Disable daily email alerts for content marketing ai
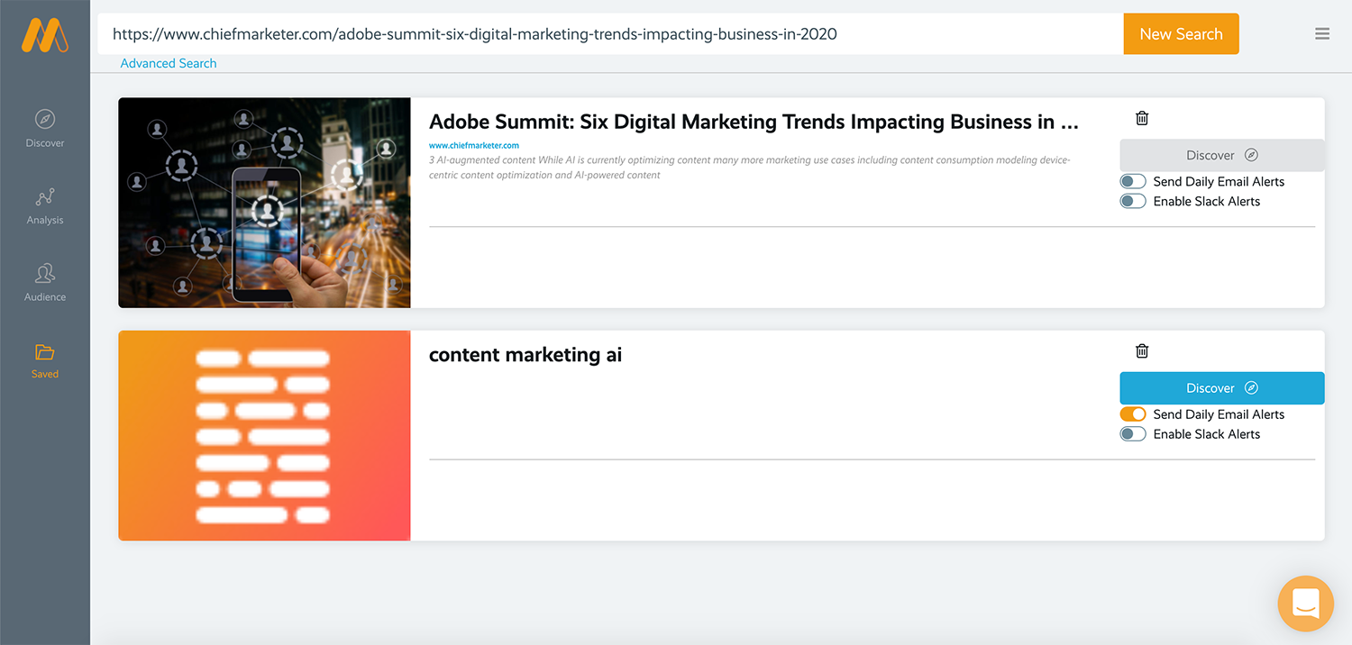The width and height of the screenshot is (1352, 645). (1133, 414)
